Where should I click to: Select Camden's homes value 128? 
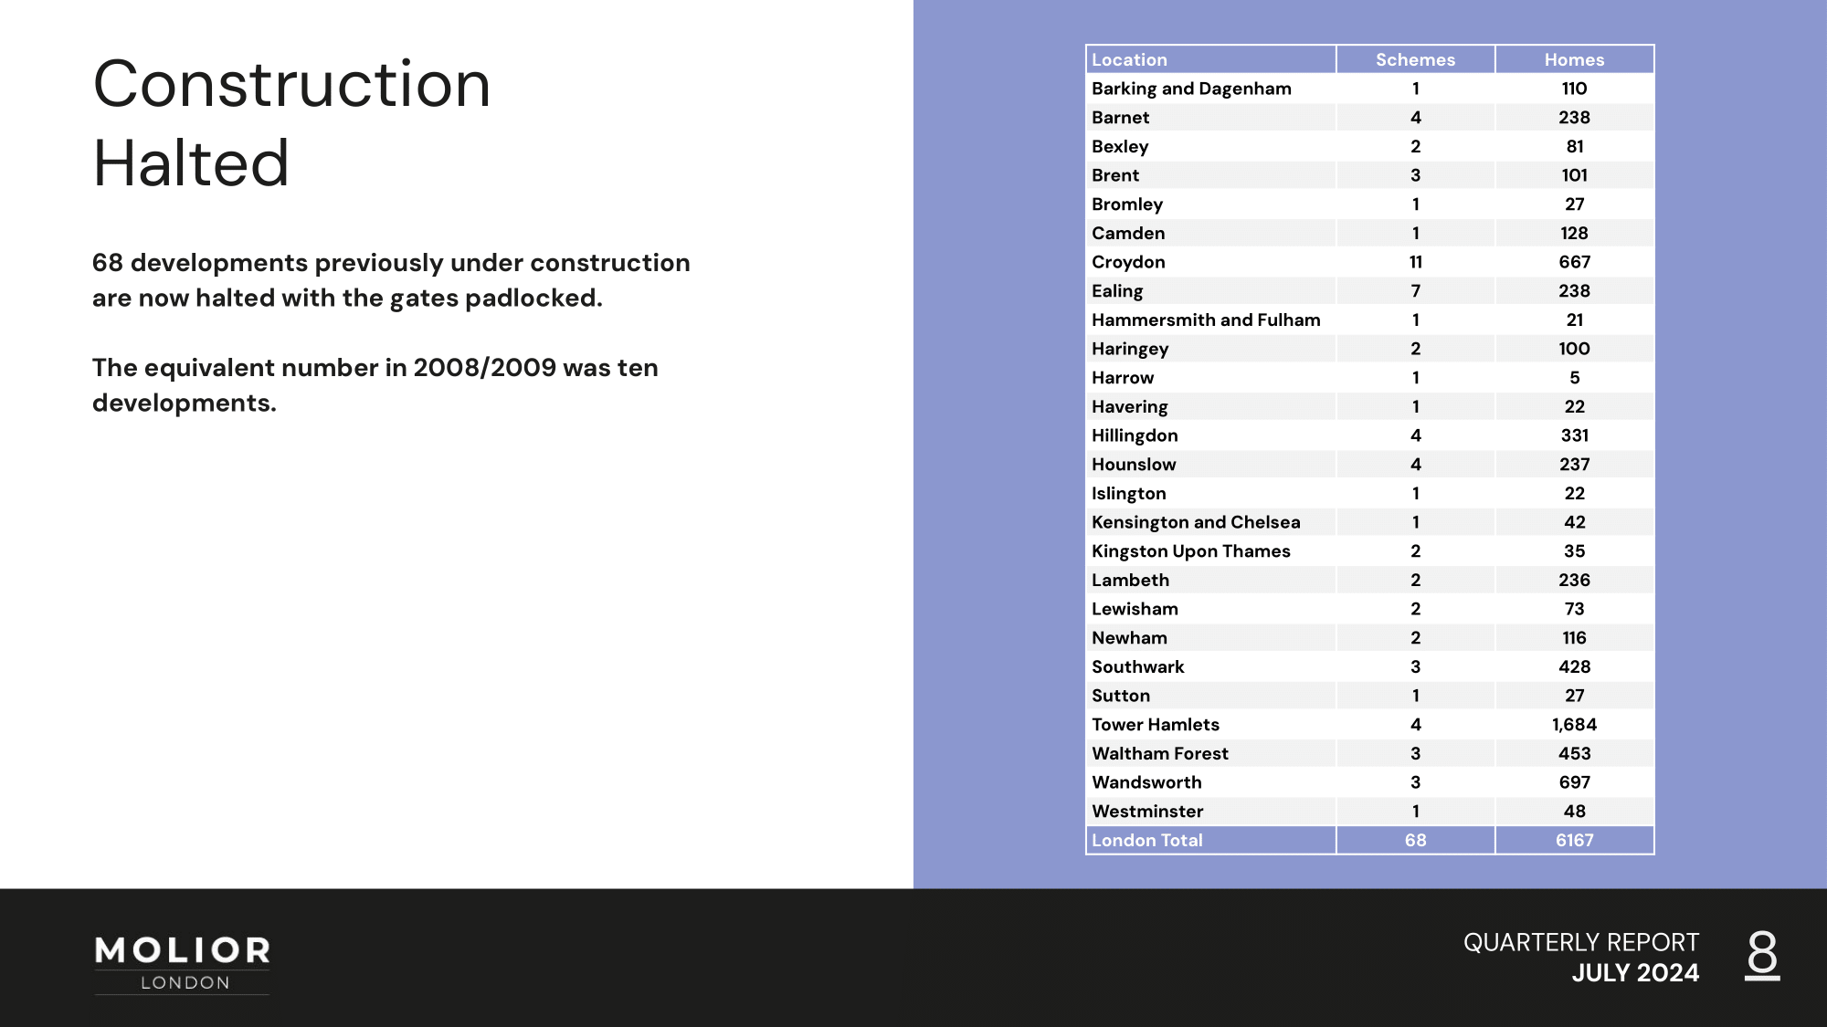(1574, 233)
